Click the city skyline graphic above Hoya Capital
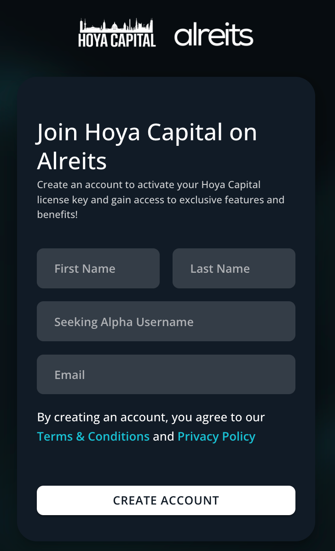 coord(117,25)
